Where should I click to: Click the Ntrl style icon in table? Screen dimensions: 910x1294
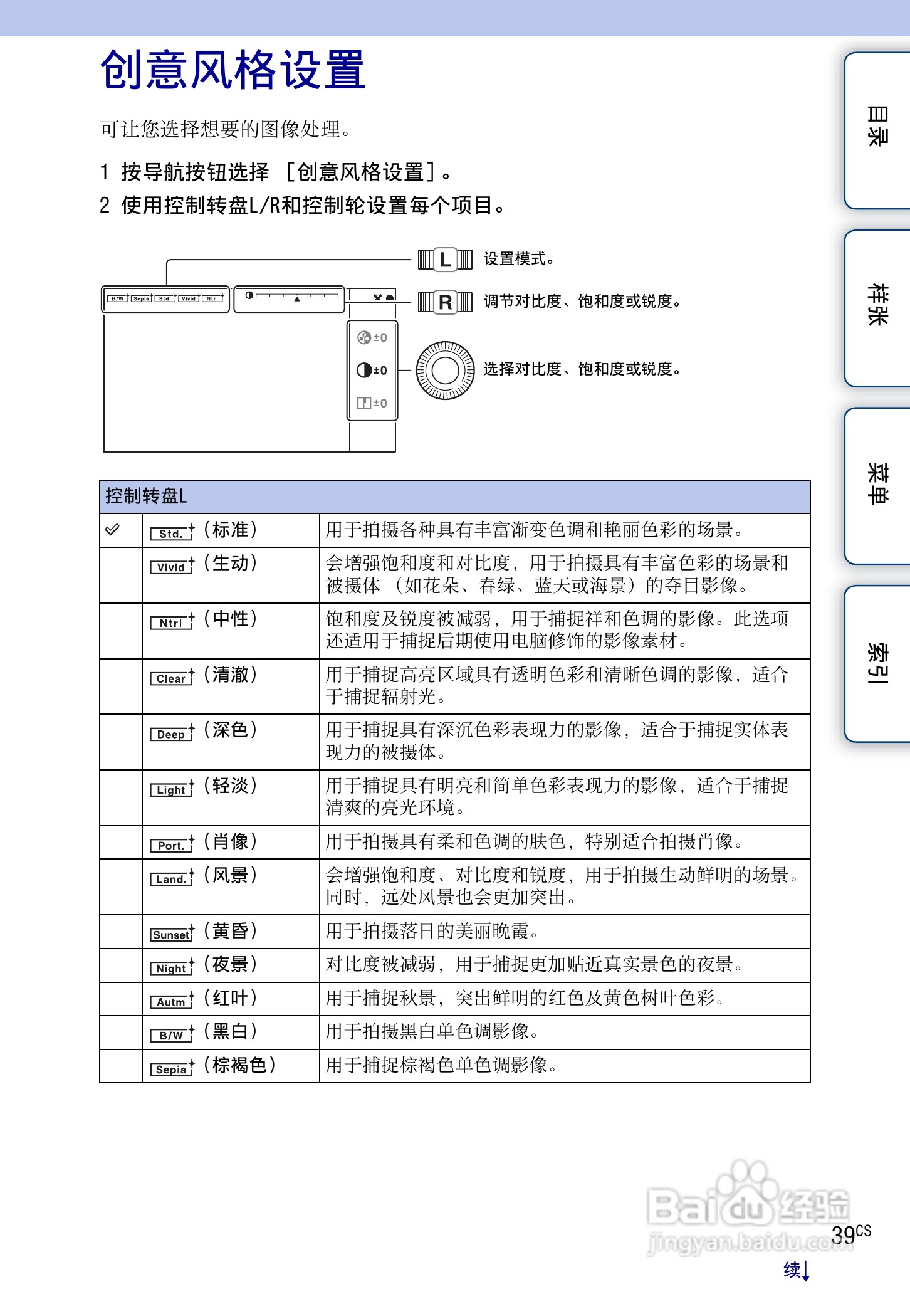pos(172,622)
